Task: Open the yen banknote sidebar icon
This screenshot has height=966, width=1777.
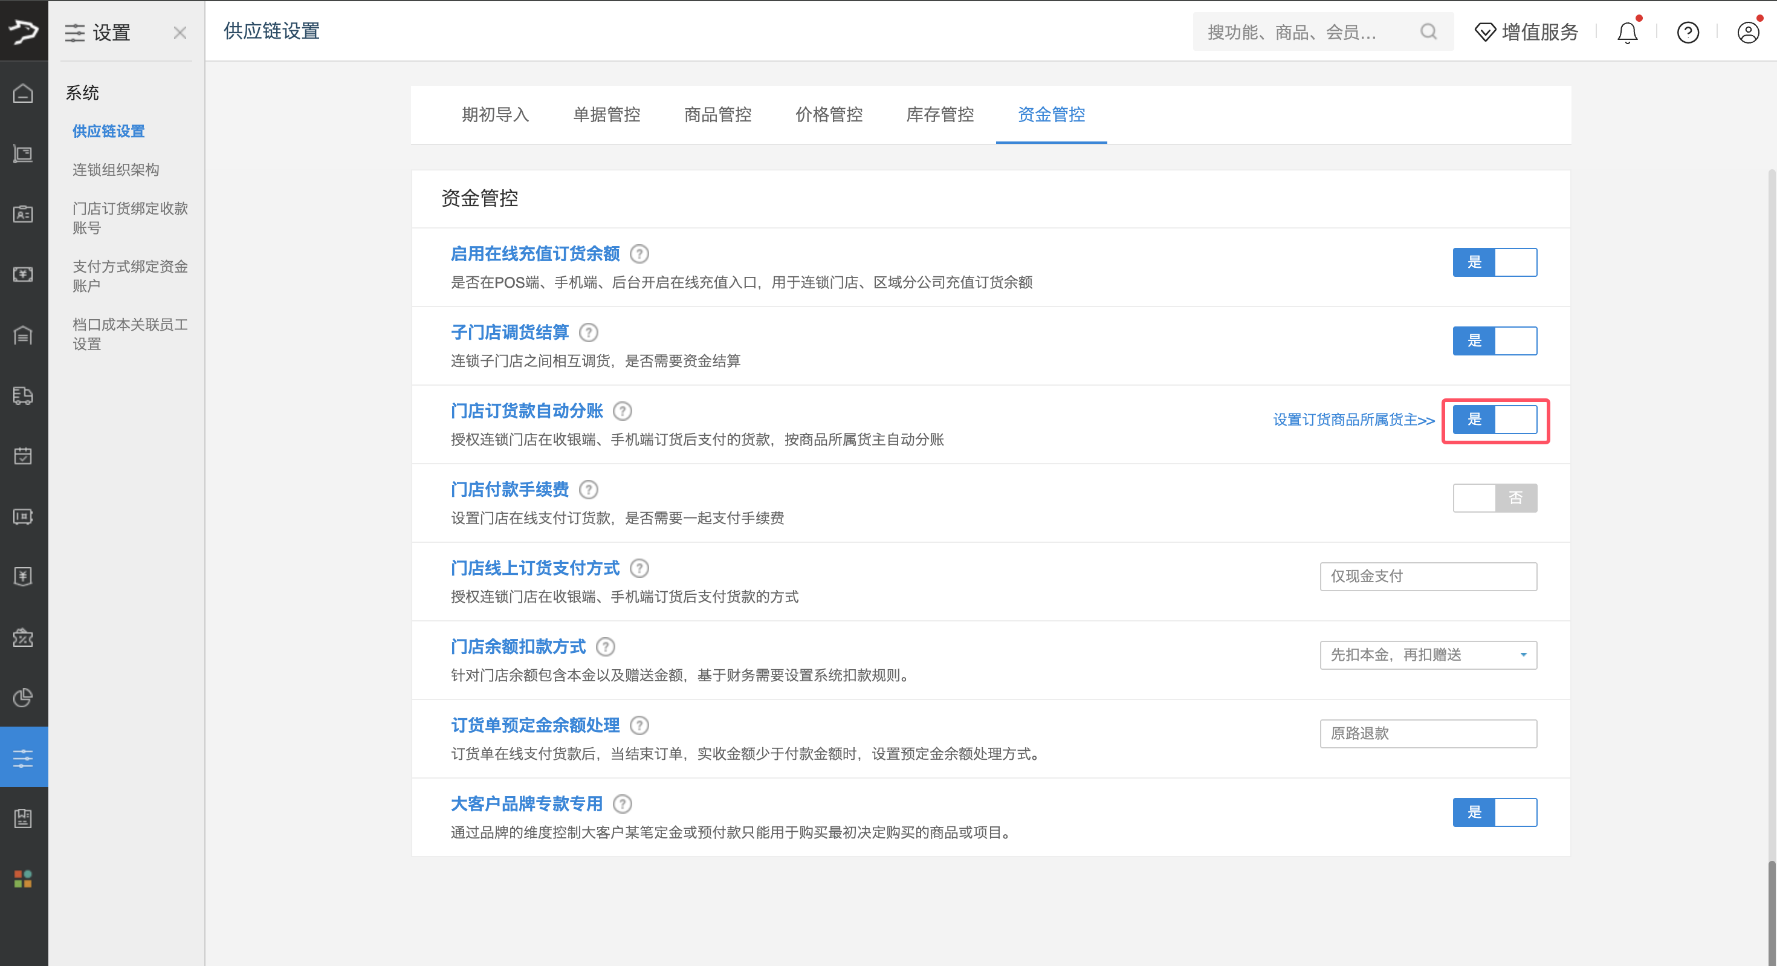Action: [24, 274]
